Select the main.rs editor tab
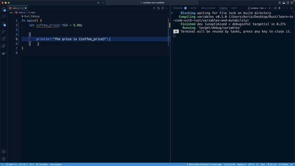 pyautogui.click(x=18, y=8)
